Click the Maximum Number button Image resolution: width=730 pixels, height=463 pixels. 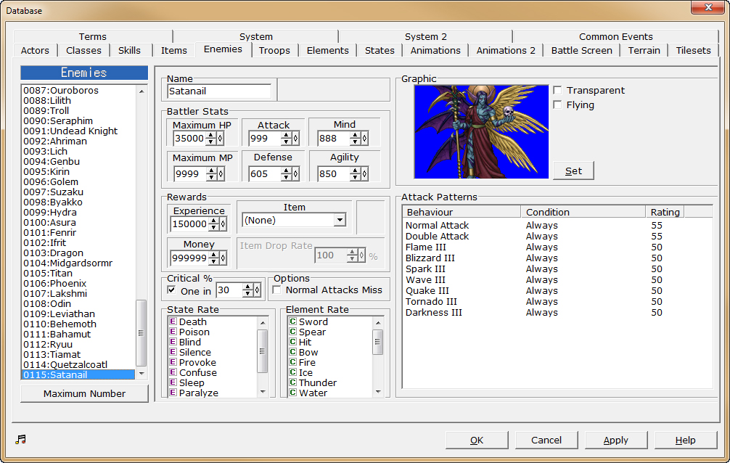point(84,393)
